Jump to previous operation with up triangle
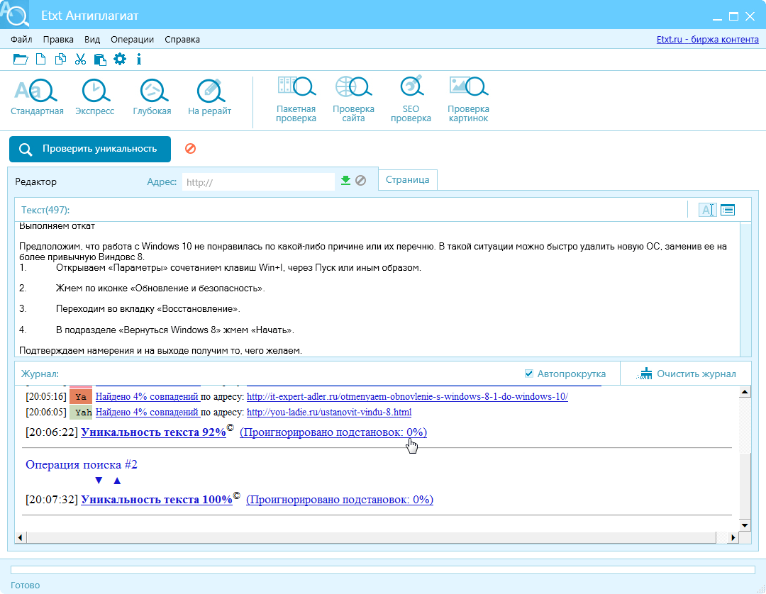 (117, 481)
